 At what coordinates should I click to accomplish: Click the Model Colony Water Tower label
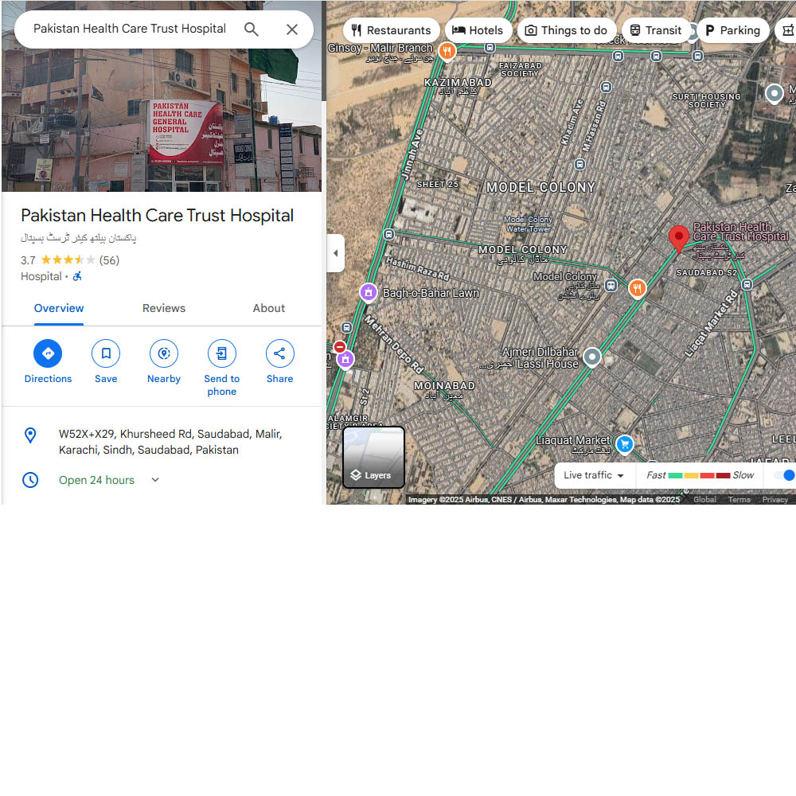pyautogui.click(x=528, y=224)
